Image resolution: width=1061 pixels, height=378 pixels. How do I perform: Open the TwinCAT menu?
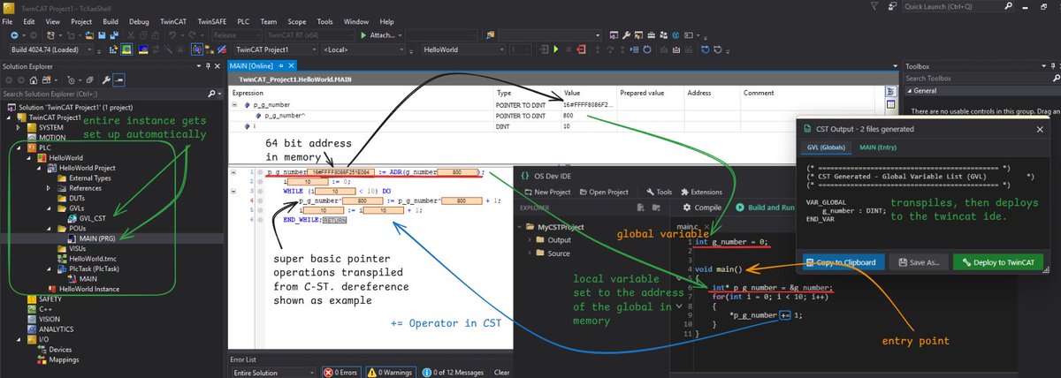pos(172,20)
